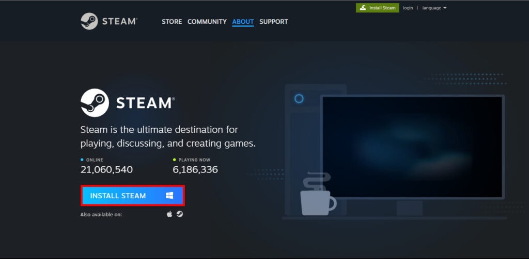Click the blue INSTALL STEAM button text
The height and width of the screenshot is (259, 529).
tap(118, 196)
